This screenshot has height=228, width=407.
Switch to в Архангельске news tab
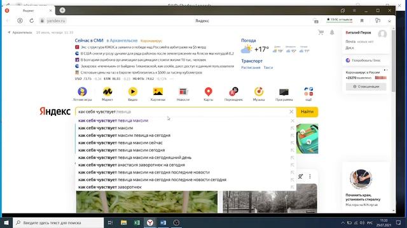click(122, 41)
